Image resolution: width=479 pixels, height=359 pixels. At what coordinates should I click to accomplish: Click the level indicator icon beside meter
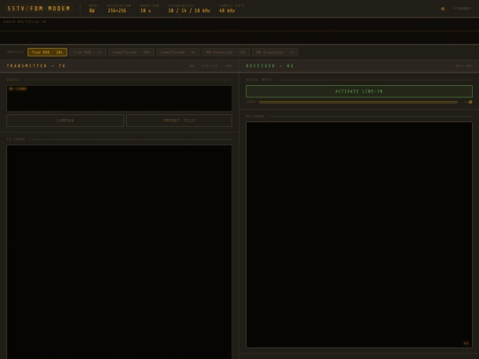click(x=470, y=102)
